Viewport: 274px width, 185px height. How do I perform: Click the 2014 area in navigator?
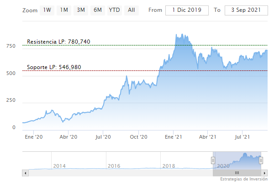pos(60,166)
